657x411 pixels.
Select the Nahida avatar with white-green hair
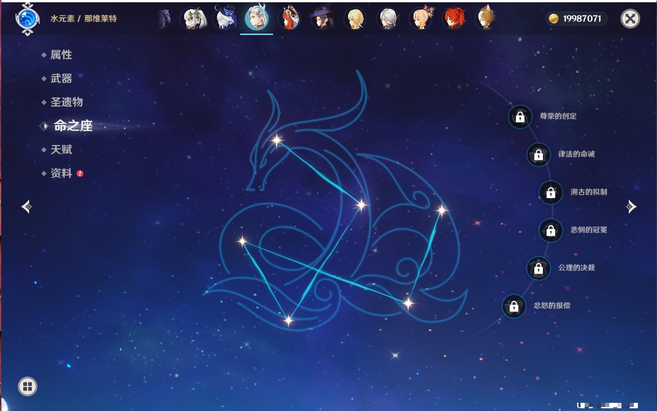194,19
